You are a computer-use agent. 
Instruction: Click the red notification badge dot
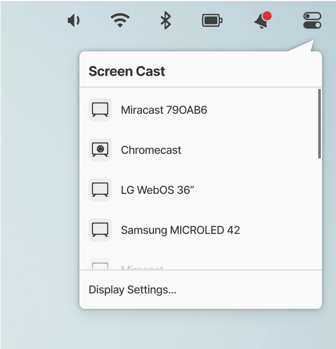[267, 16]
